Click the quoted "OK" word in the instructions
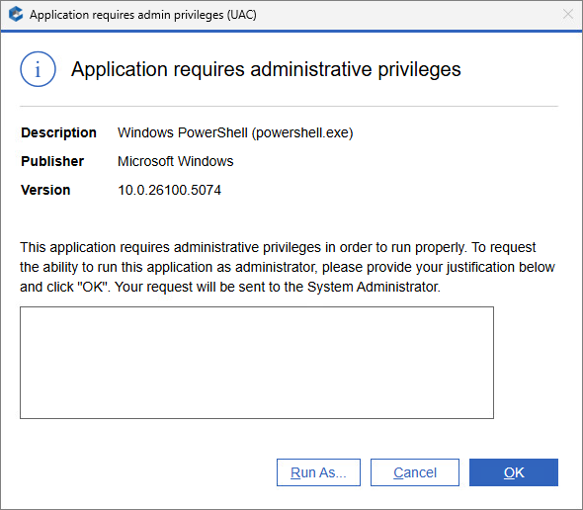The image size is (583, 510). coord(93,287)
